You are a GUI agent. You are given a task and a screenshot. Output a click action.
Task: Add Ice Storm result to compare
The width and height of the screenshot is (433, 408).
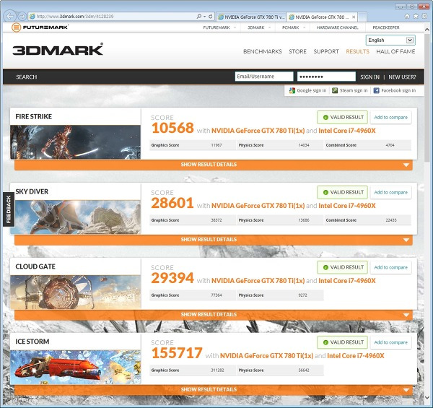point(390,342)
